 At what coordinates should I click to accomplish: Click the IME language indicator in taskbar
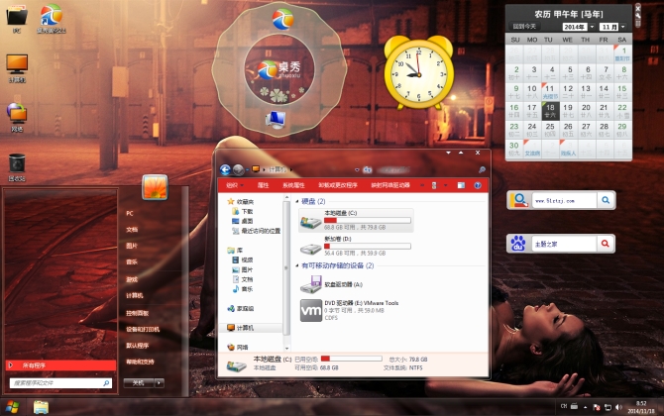pos(564,406)
